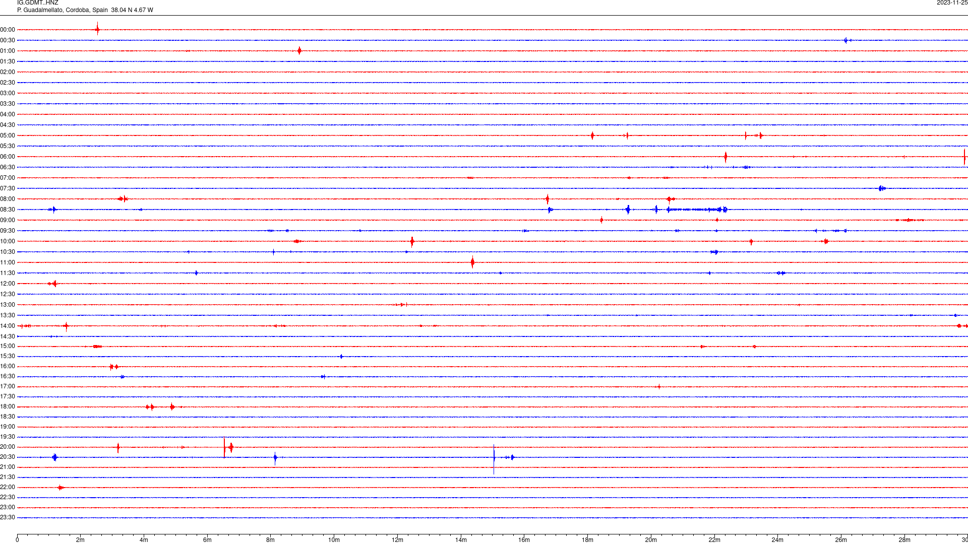
Task: Click the 22m tick label on time axis
Action: pyautogui.click(x=714, y=540)
